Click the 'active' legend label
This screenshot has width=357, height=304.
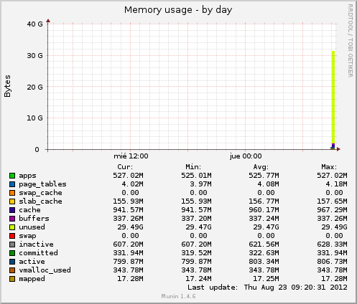tap(32, 262)
